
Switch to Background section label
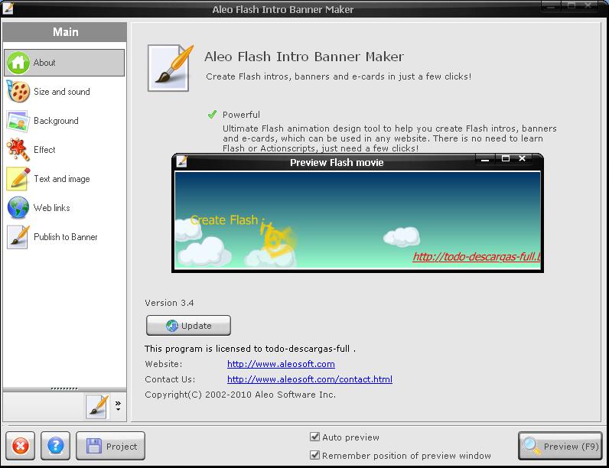[56, 121]
